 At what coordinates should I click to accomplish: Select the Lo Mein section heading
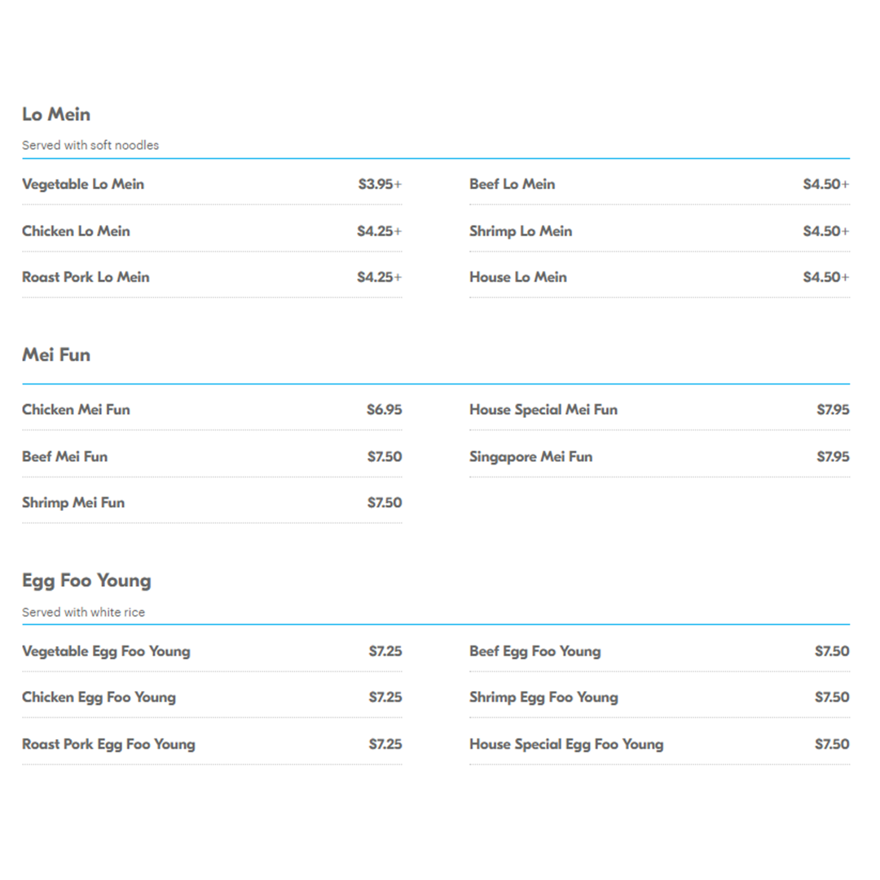click(56, 115)
